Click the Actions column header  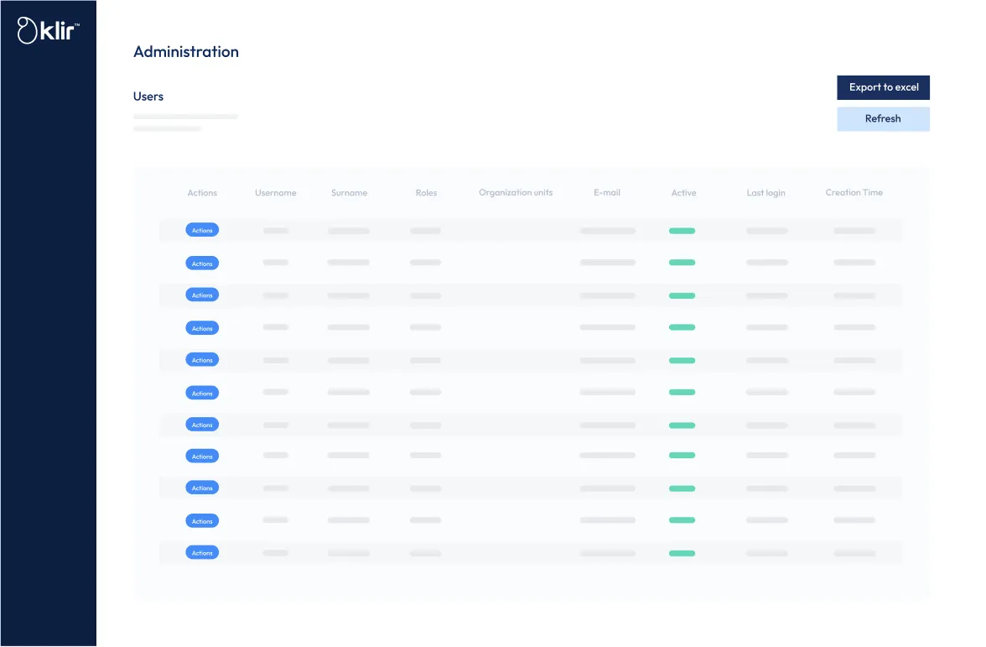[x=202, y=193]
